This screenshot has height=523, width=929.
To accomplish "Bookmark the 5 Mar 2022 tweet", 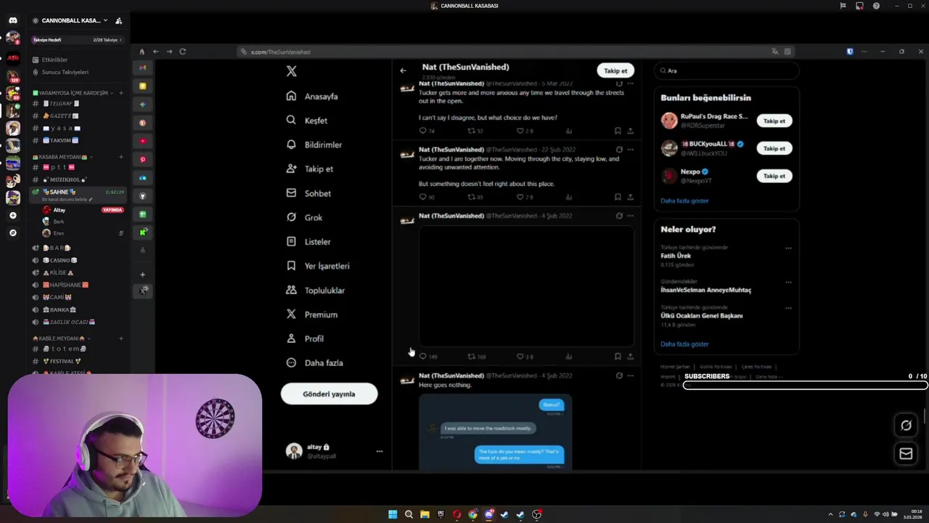I will [618, 131].
